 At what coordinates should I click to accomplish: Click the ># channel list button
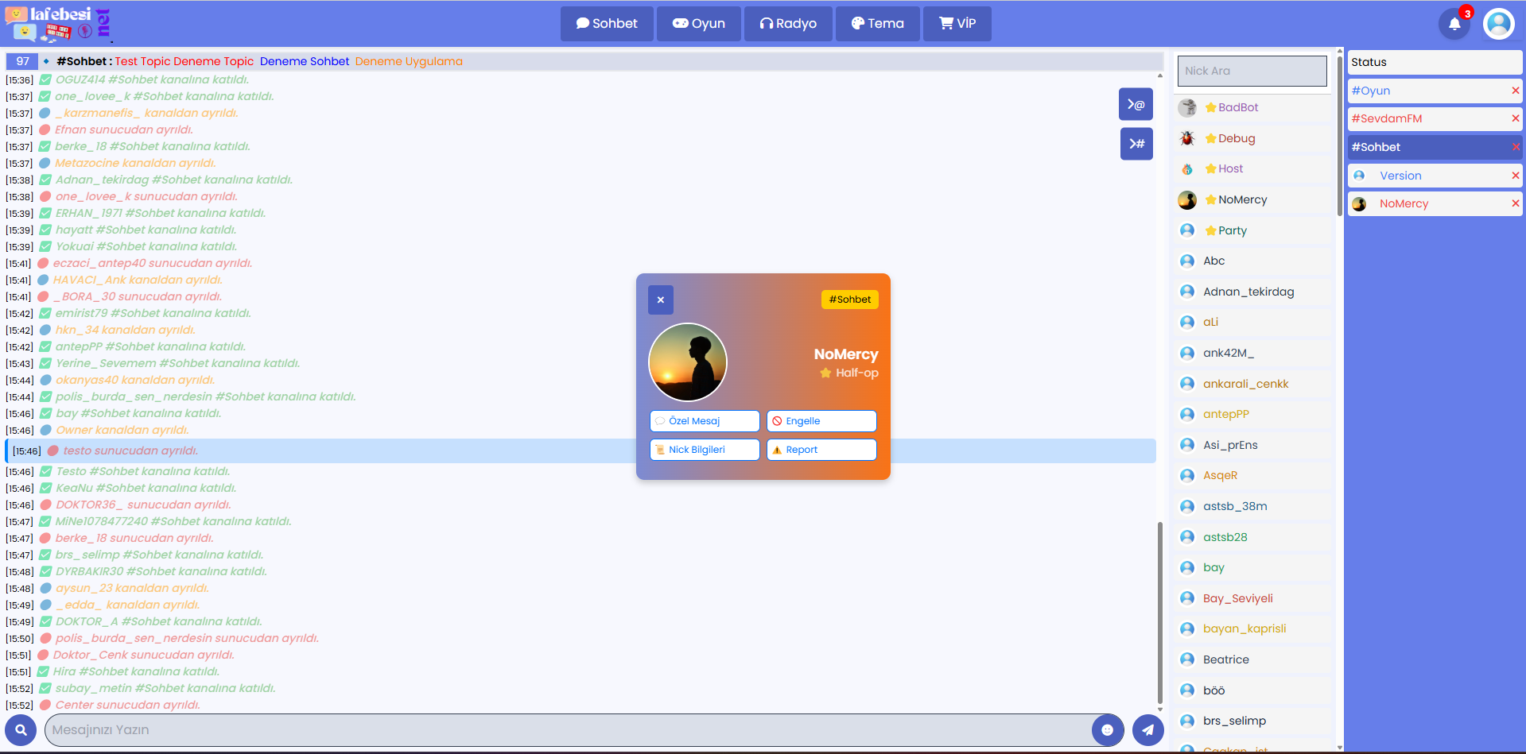point(1136,144)
